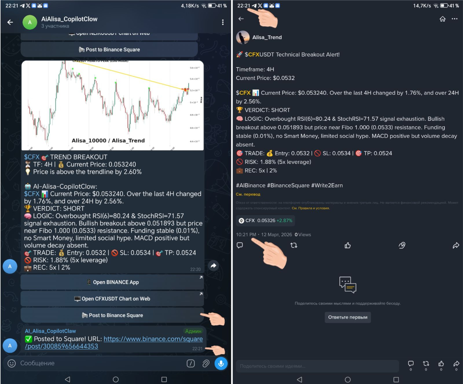The image size is (463, 384).
Task: Open the binance.com/square post URL link
Action: tap(114, 343)
